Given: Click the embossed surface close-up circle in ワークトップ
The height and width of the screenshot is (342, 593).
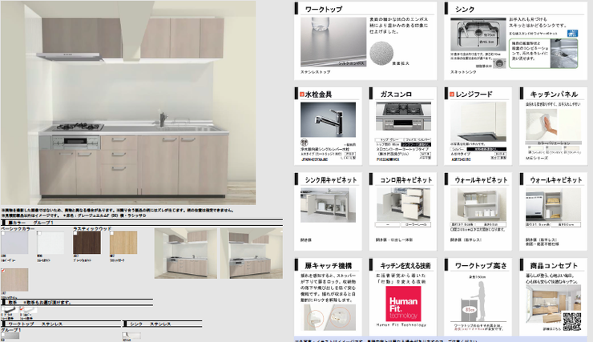Looking at the screenshot, I should (381, 54).
